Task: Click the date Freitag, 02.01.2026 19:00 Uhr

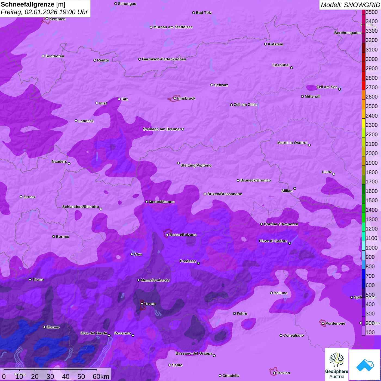Action: point(44,12)
